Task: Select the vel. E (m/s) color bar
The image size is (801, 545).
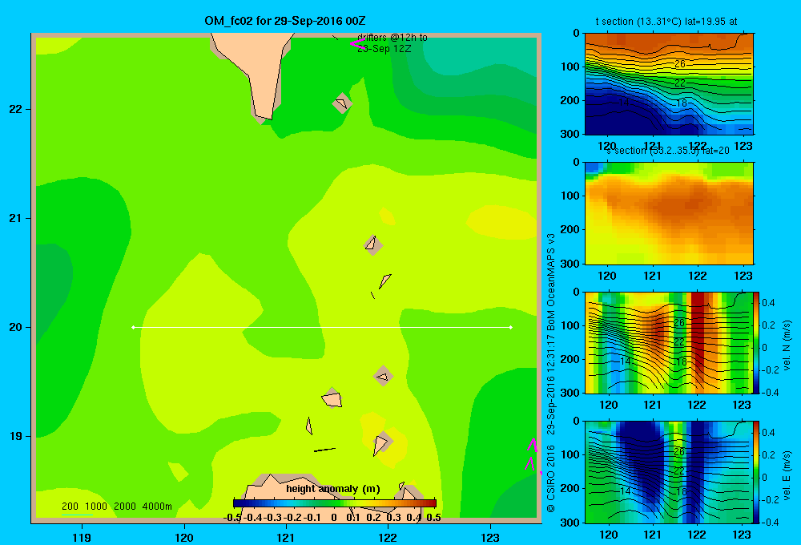Action: tap(756, 472)
